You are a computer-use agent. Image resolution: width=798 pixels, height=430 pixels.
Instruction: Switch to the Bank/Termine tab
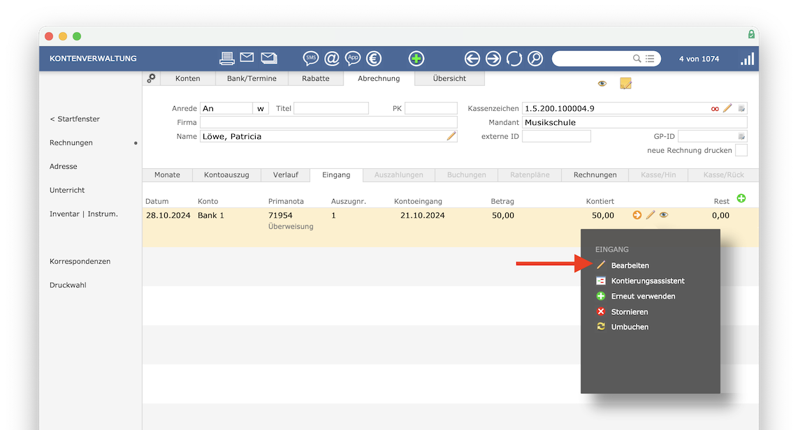(252, 78)
